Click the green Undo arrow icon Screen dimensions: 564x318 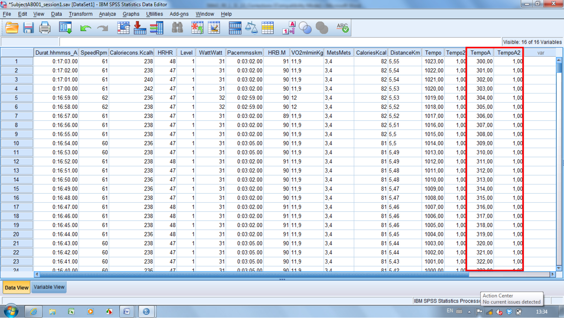[86, 28]
